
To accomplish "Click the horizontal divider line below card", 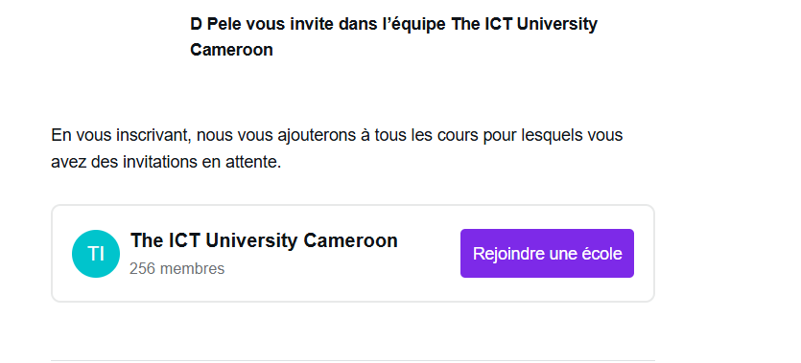I will [x=352, y=360].
